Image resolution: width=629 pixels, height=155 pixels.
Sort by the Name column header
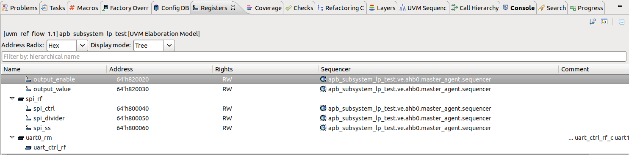54,69
